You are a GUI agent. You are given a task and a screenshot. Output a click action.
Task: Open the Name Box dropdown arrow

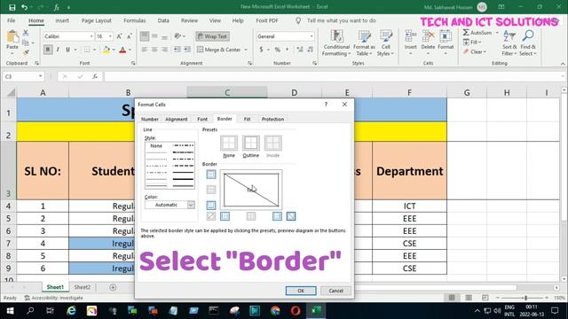pyautogui.click(x=40, y=76)
